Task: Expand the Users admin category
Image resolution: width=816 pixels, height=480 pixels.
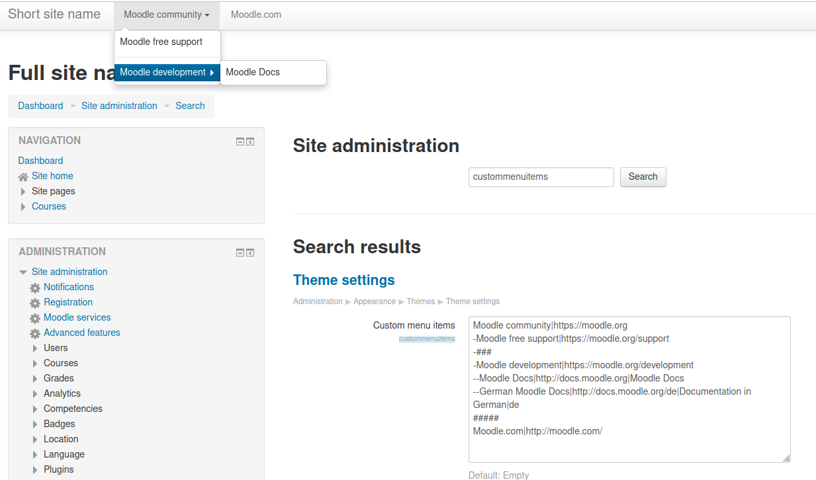Action: (x=35, y=348)
